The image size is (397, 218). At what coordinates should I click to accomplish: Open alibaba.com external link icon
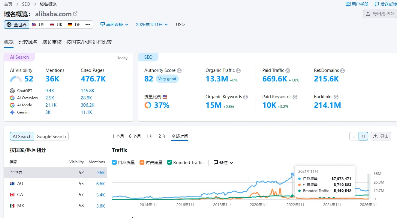(x=75, y=14)
